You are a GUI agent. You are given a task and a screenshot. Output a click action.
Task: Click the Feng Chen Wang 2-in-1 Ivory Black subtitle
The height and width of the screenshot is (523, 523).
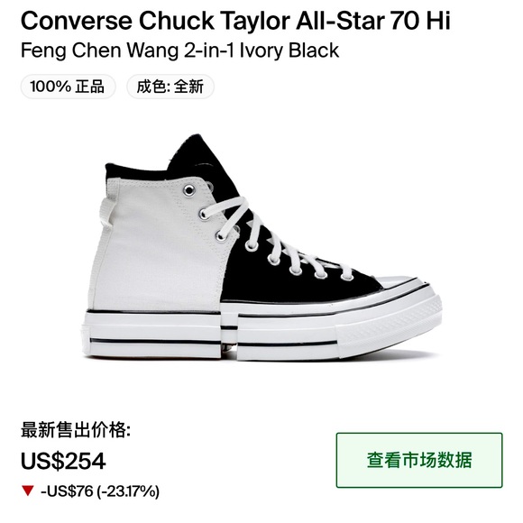click(179, 50)
